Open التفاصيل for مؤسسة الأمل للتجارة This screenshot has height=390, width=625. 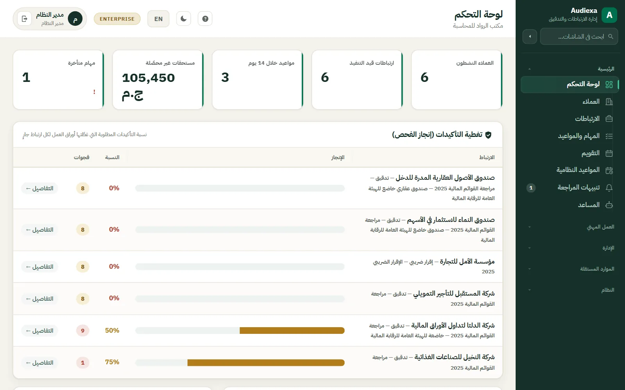coord(40,267)
